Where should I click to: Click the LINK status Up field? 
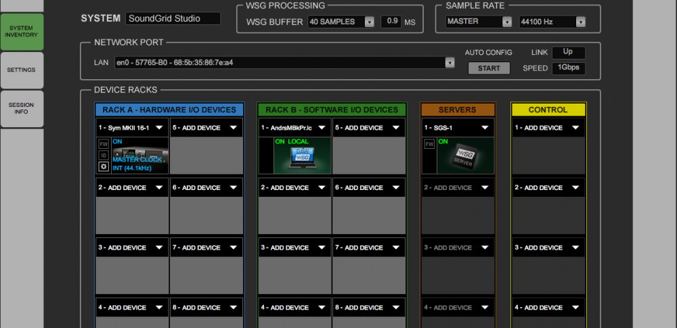(x=568, y=52)
